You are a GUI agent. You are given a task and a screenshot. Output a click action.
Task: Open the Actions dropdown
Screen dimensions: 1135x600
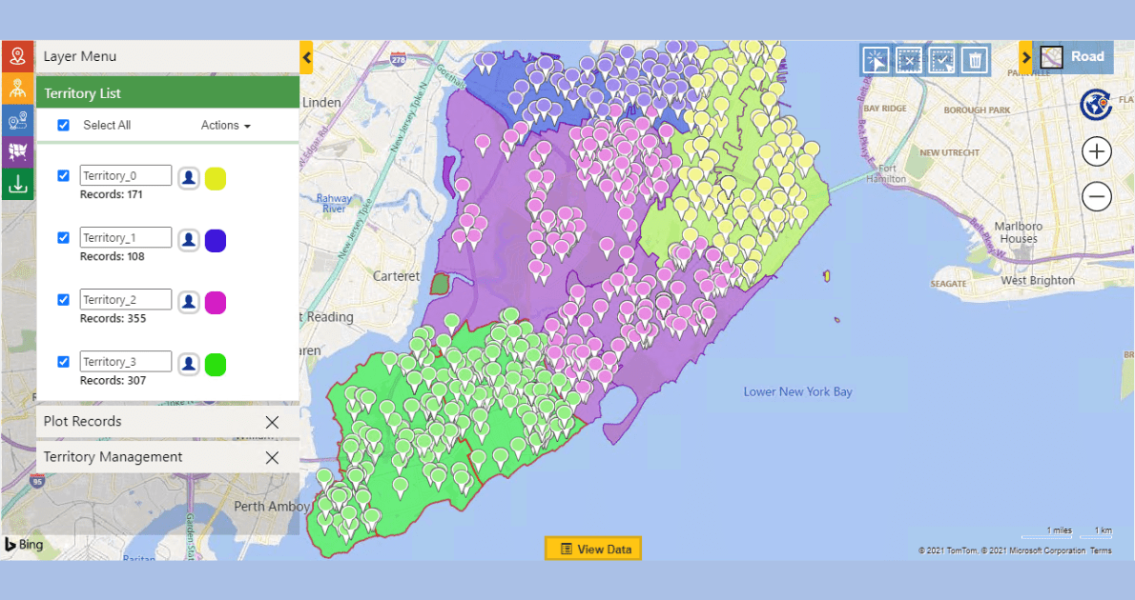tap(225, 125)
